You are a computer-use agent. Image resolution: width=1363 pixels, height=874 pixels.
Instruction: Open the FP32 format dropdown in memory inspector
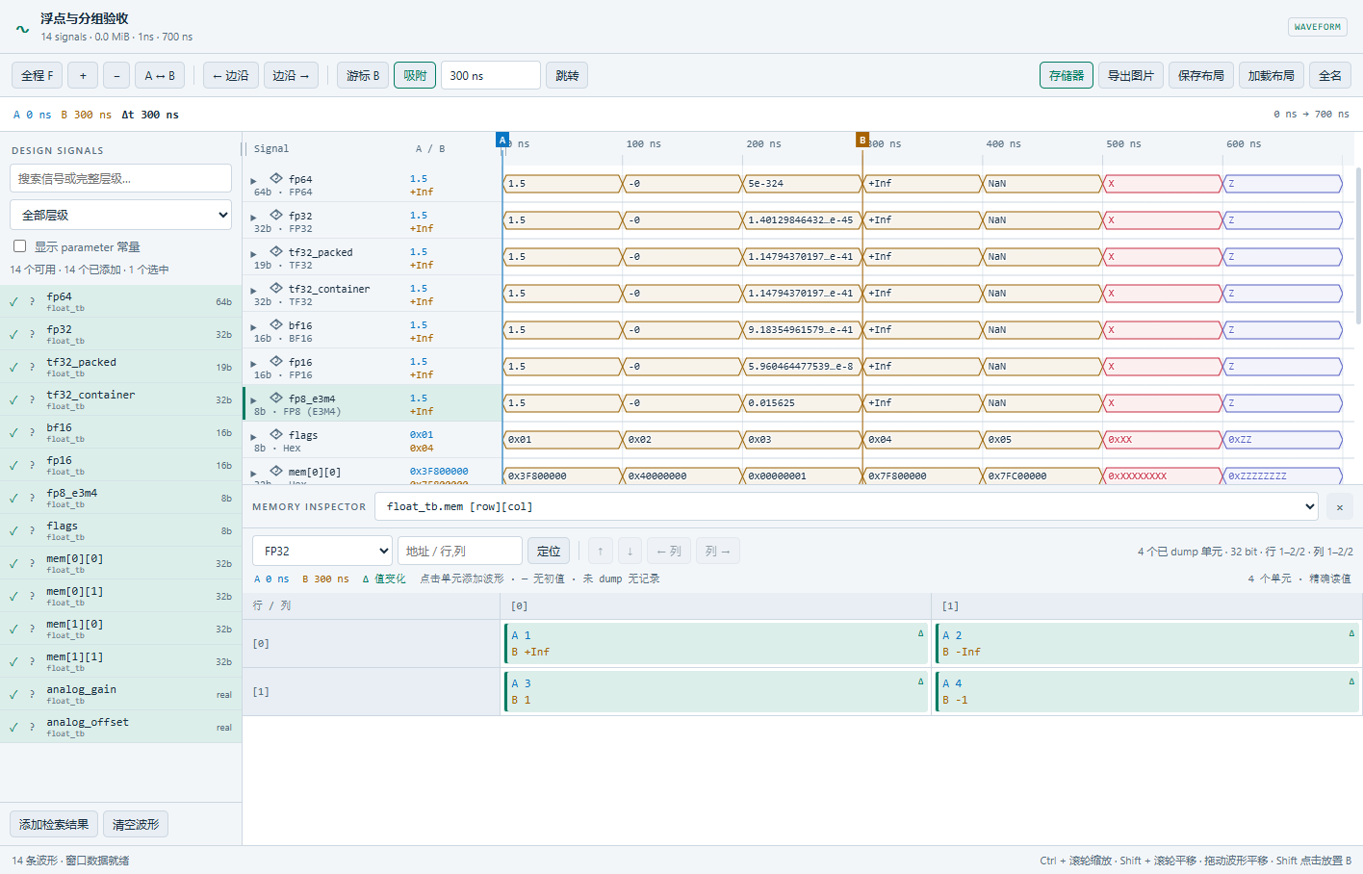[322, 551]
